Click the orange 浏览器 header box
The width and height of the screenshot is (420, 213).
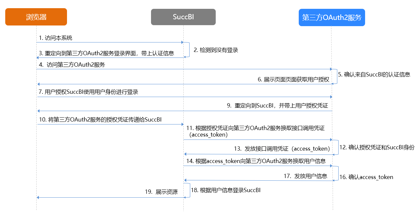coord(36,17)
